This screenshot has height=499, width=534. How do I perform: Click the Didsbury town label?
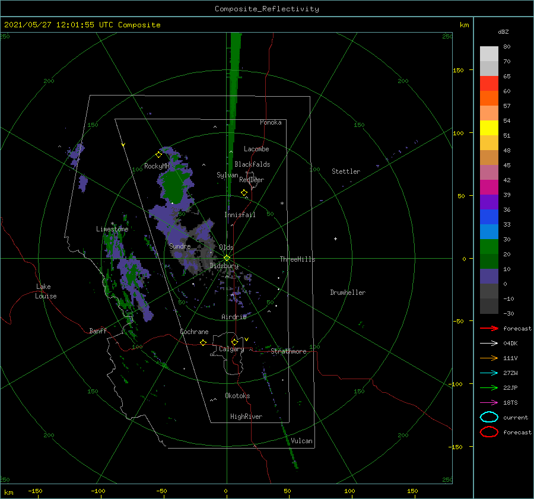click(224, 266)
